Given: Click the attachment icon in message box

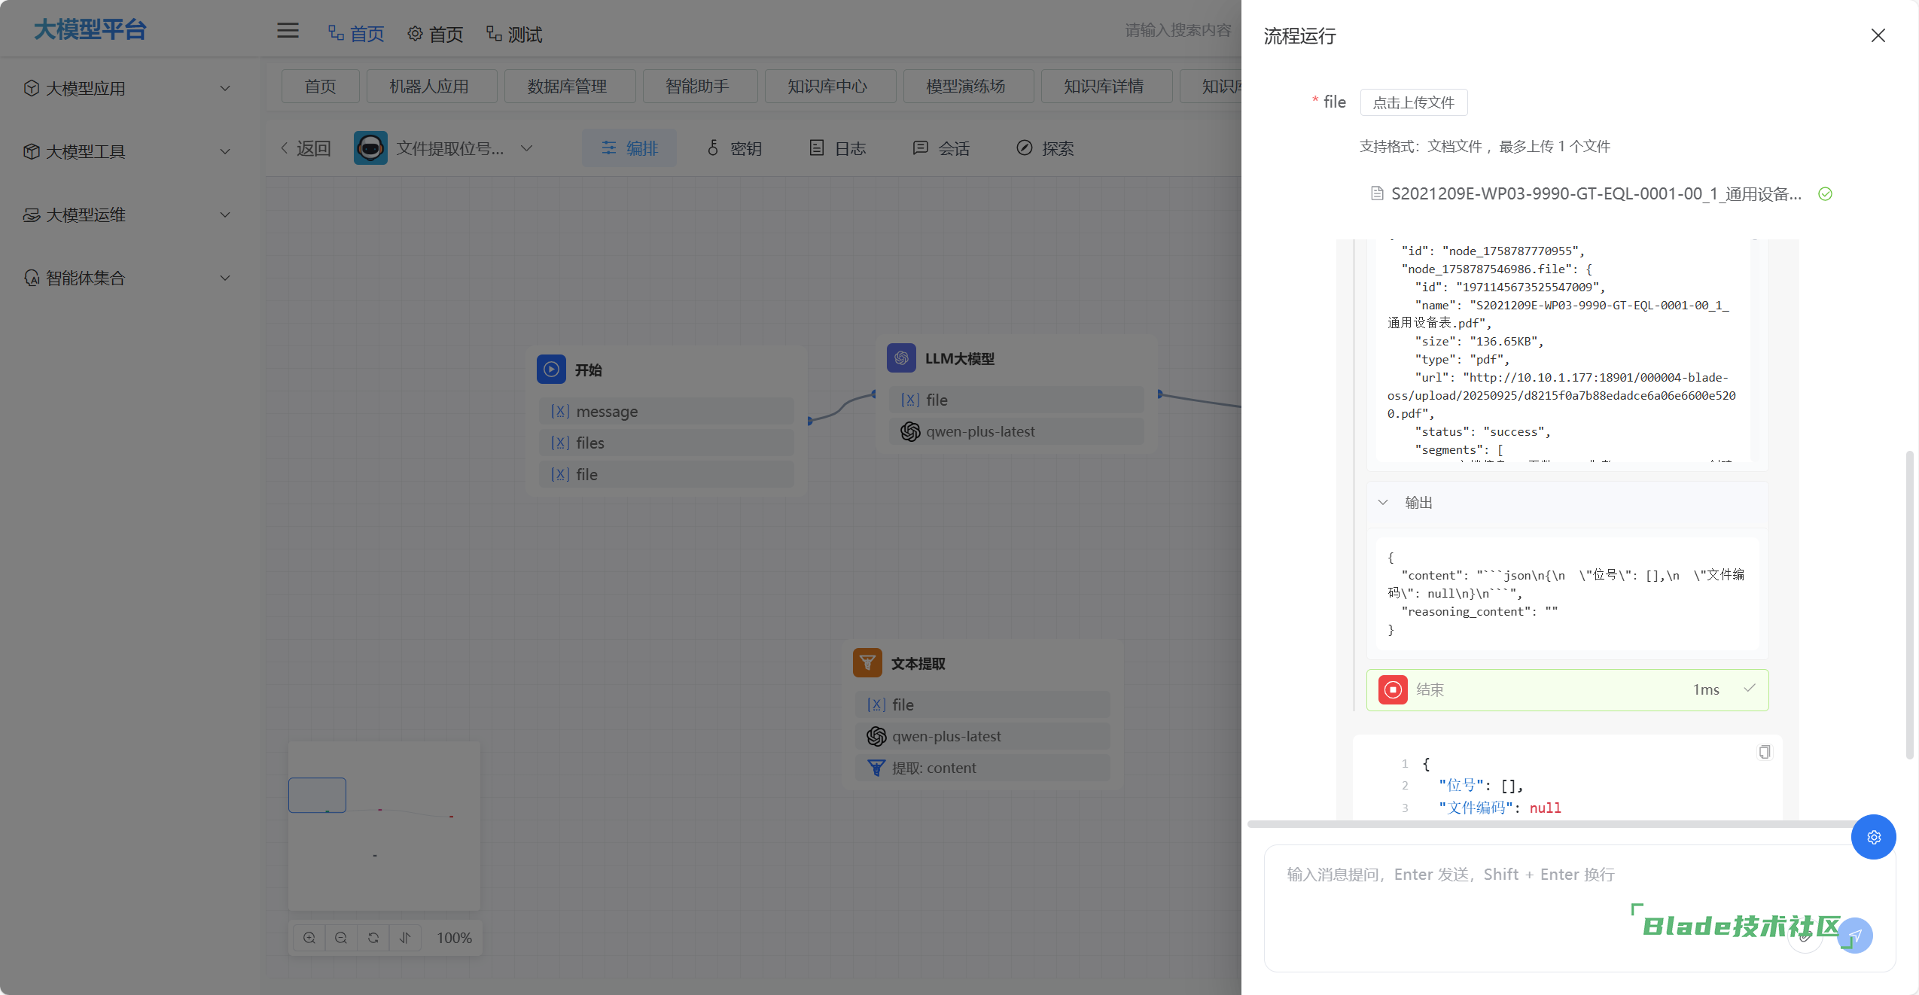Looking at the screenshot, I should (x=1805, y=936).
